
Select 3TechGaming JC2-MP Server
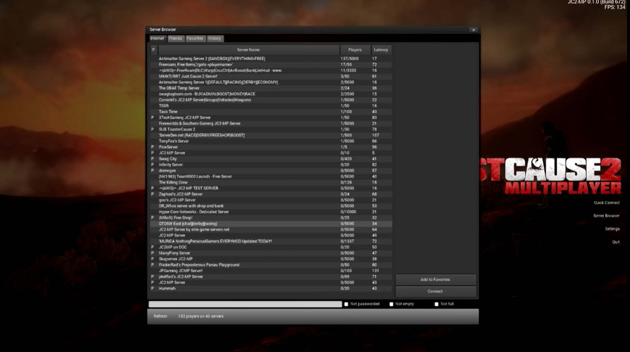click(271, 118)
